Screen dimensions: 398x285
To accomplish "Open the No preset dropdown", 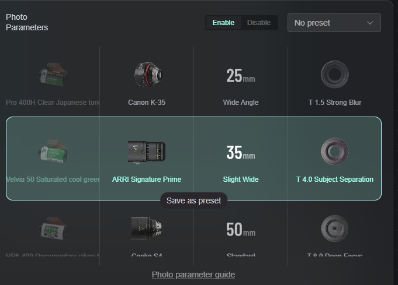I will [334, 23].
